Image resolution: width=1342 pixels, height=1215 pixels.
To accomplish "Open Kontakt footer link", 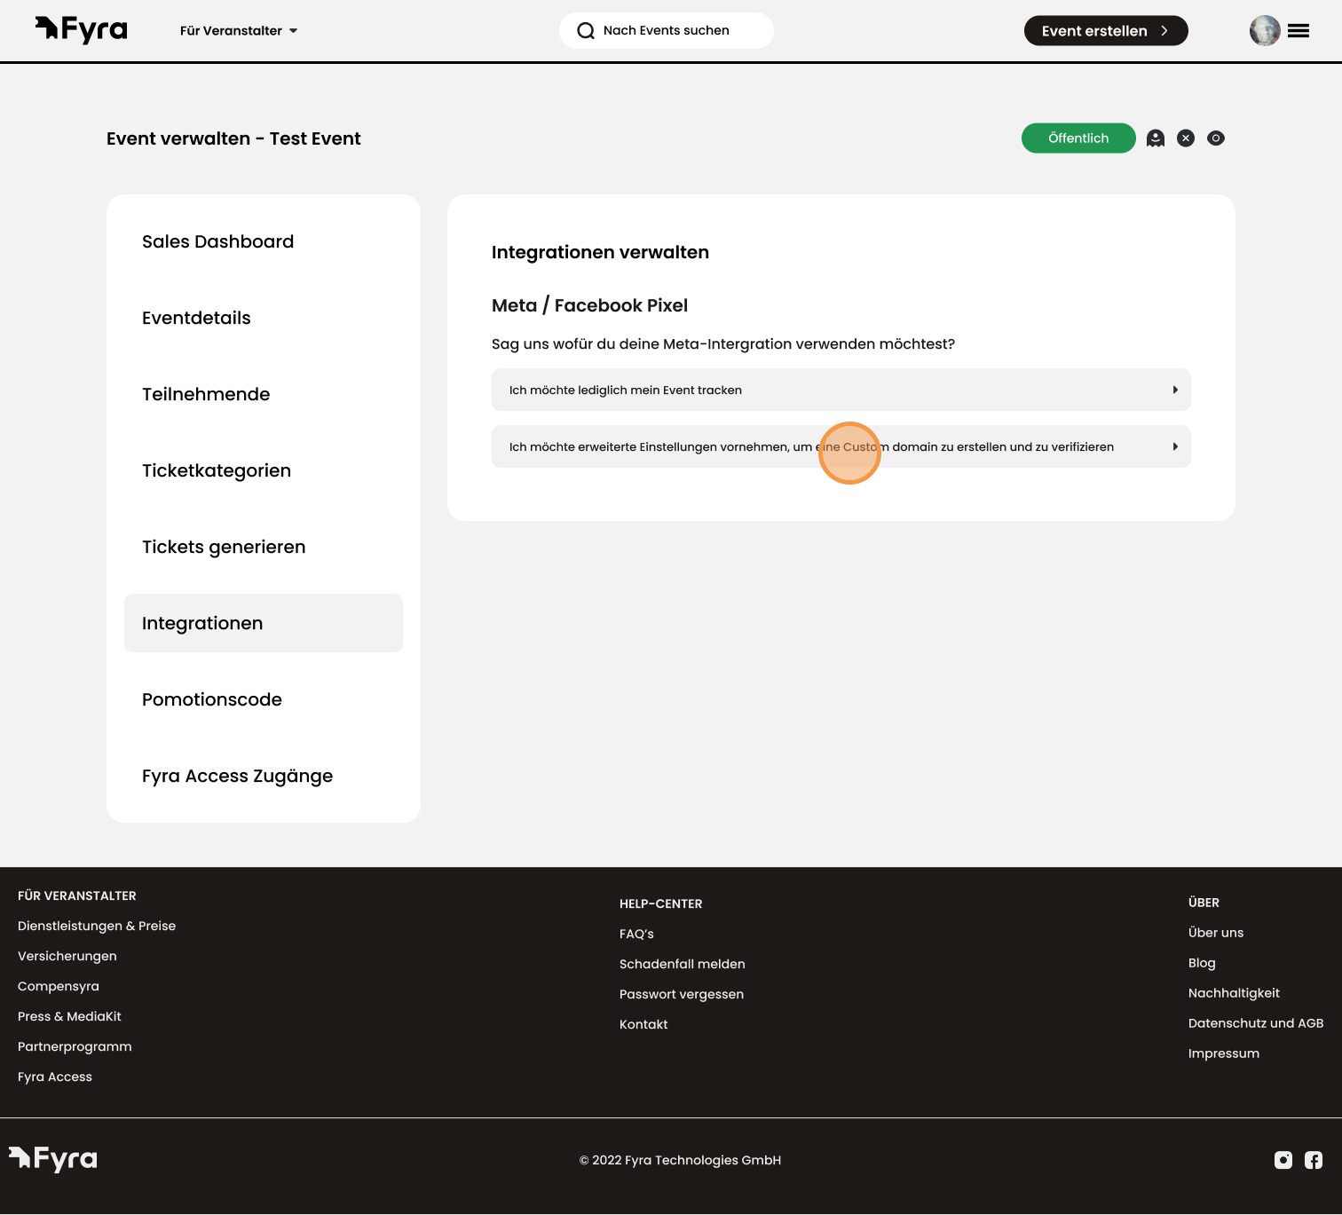I will (x=643, y=1024).
